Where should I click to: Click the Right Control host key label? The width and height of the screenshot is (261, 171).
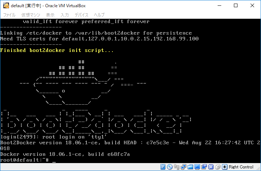click(241, 167)
